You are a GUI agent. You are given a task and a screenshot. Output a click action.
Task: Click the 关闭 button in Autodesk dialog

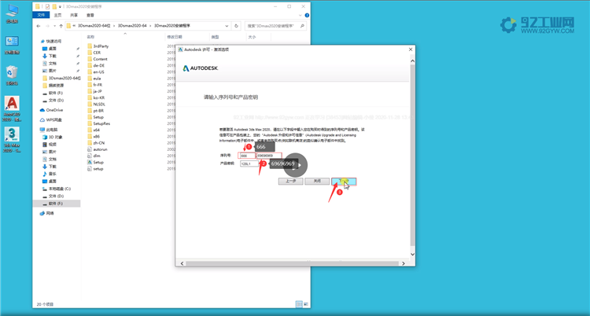(x=317, y=182)
